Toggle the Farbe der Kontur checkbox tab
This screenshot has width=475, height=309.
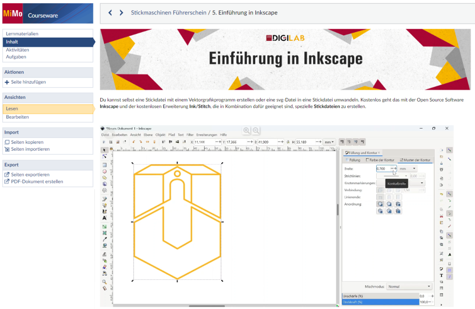(380, 160)
